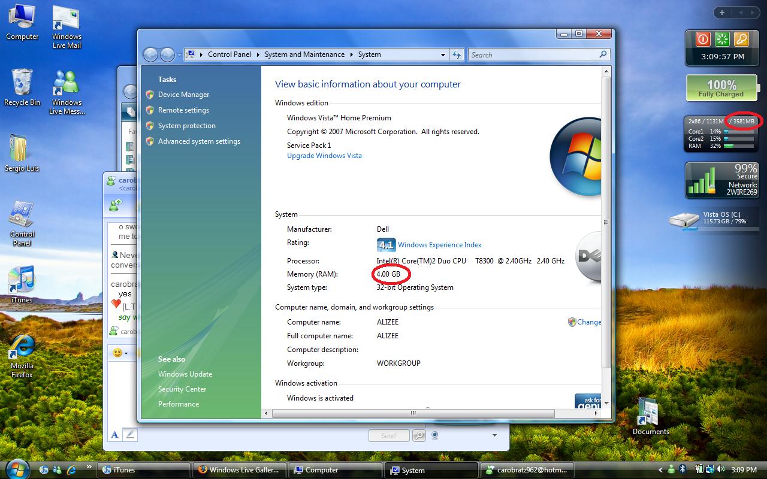Go forward in System window navigation
The width and height of the screenshot is (767, 479).
coord(167,54)
